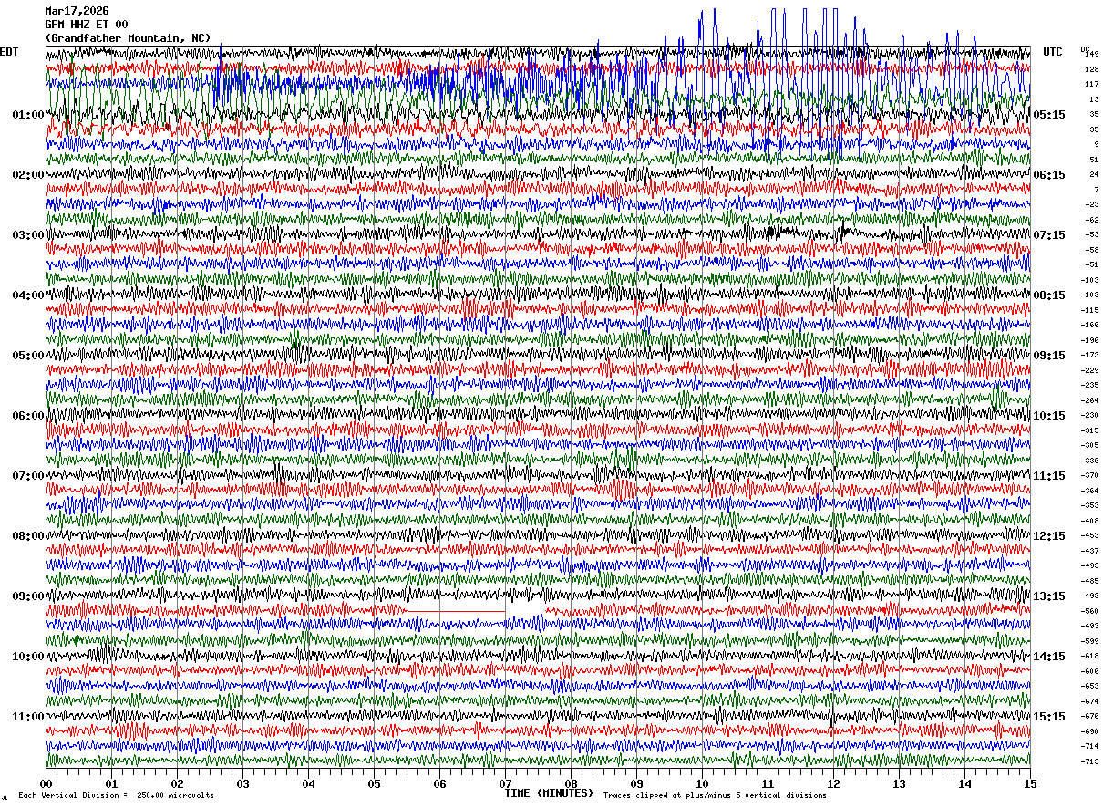This screenshot has width=1103, height=808.
Task: Click the DC offset value -229
Action: point(1090,370)
